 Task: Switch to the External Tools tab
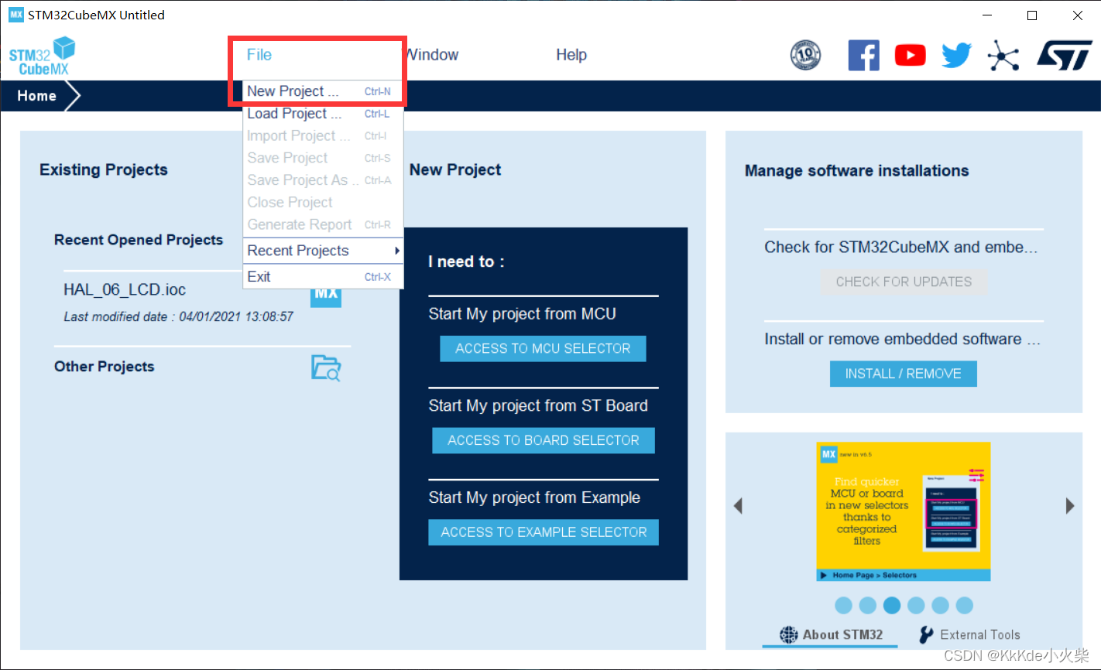(x=969, y=635)
